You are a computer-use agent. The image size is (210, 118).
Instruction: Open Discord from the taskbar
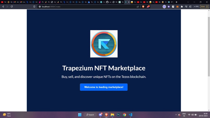(x=100, y=115)
